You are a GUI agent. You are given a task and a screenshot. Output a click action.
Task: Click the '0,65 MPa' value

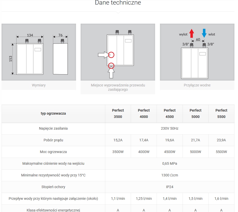coord(170,163)
